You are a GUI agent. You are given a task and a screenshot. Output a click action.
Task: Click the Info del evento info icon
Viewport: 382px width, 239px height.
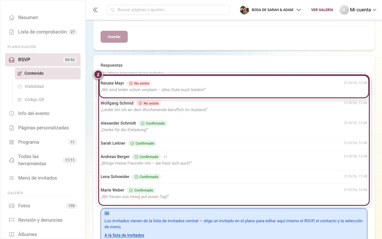click(x=12, y=114)
